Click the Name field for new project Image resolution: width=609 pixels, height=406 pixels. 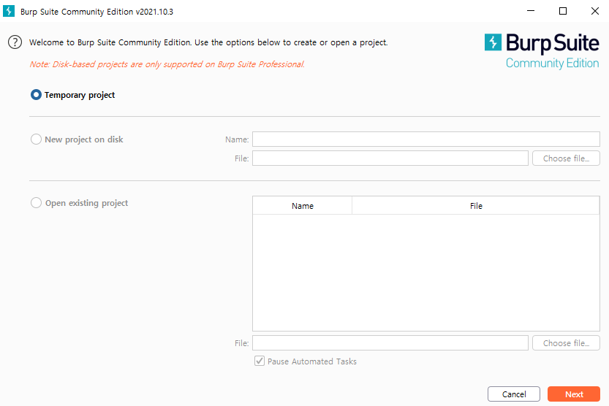pos(426,139)
